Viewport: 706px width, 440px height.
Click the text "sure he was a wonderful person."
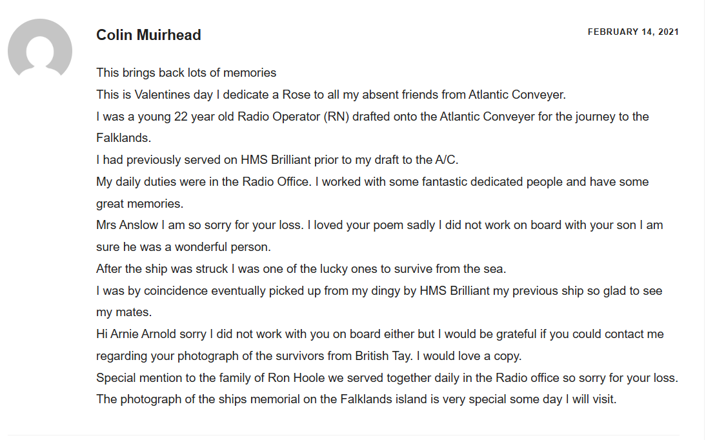[x=184, y=247]
